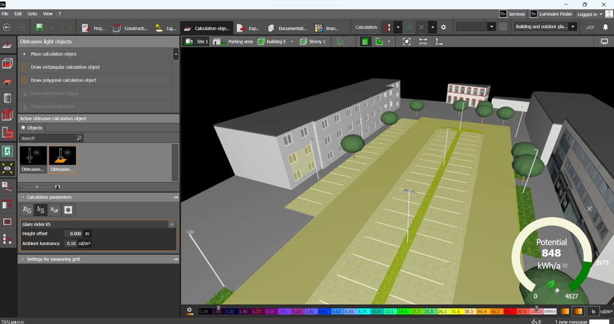Open the Services link

pos(512,14)
